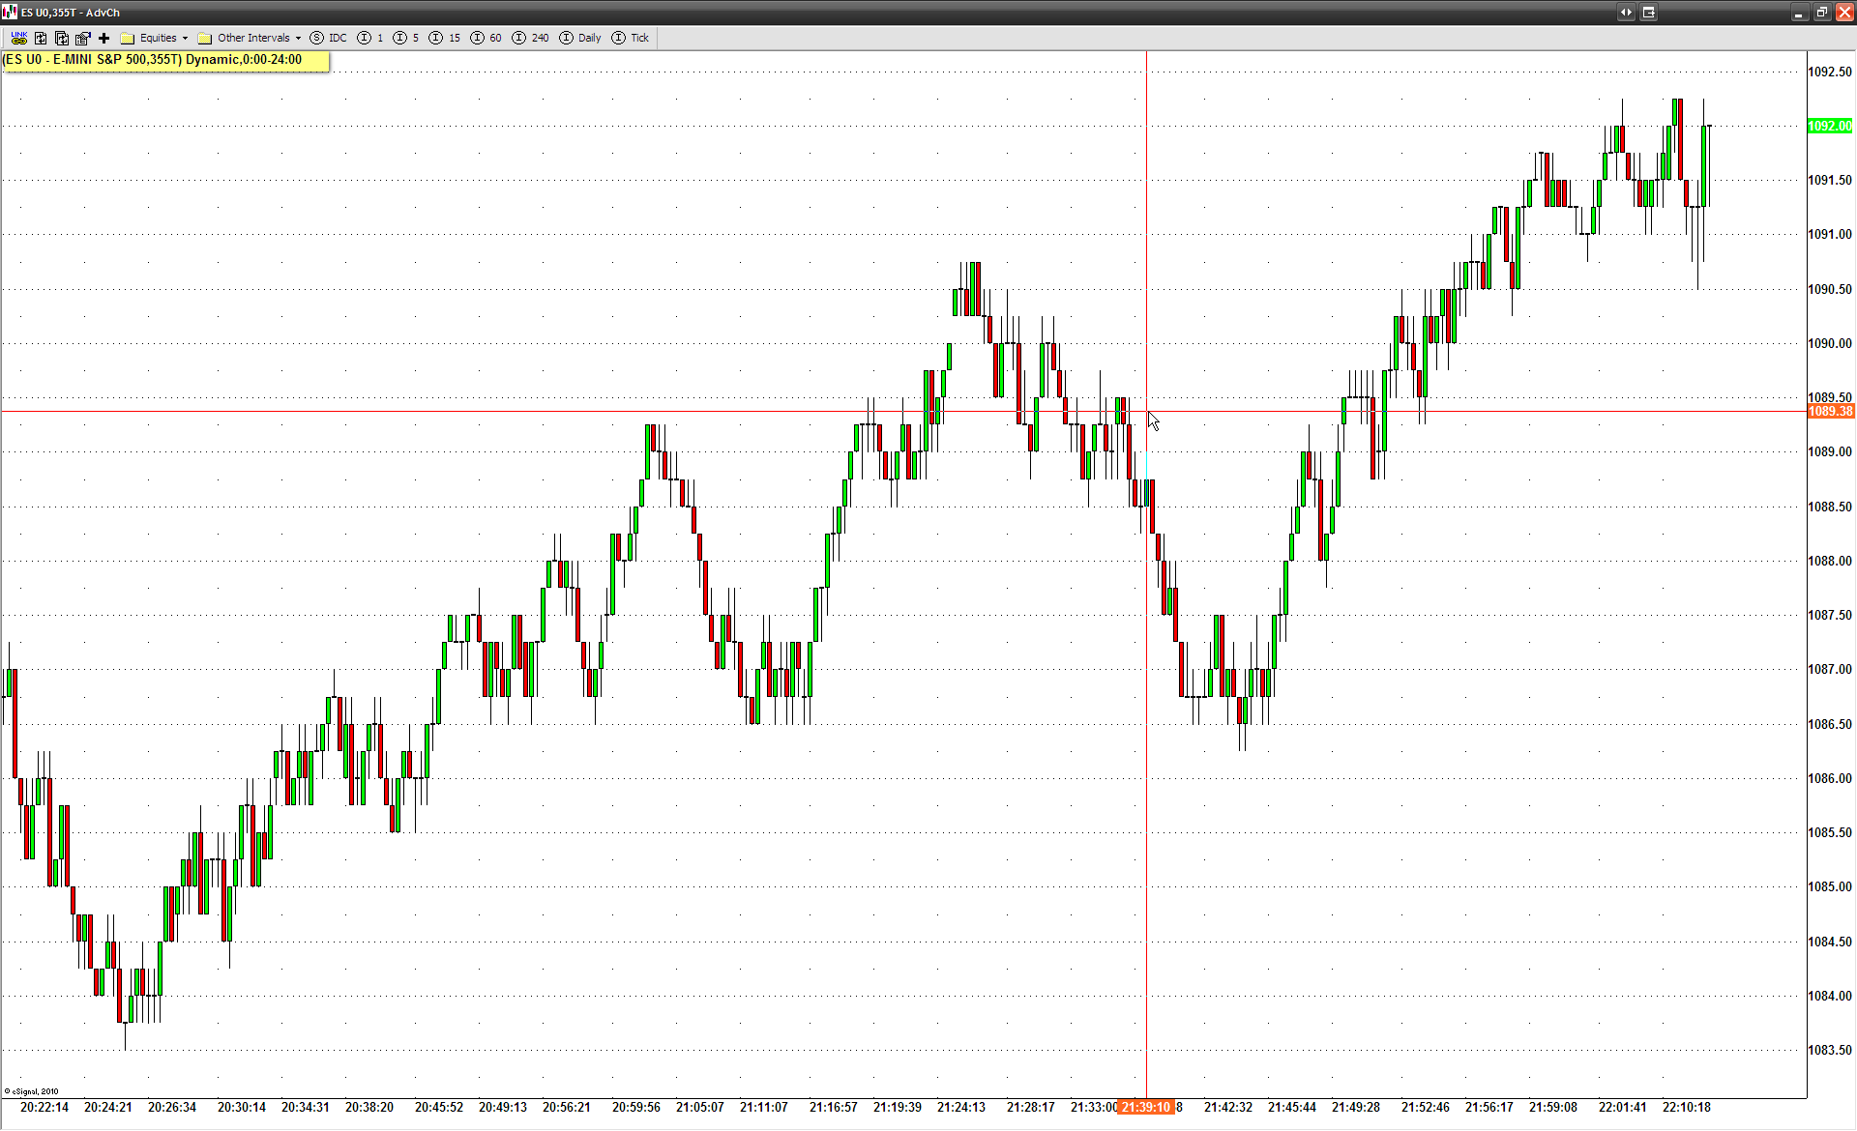Click the left-right arrows title bar icon
Viewport: 1857px width, 1131px height.
point(1626,13)
